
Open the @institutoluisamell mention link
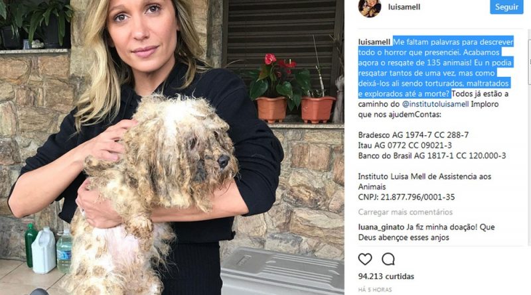[435, 104]
